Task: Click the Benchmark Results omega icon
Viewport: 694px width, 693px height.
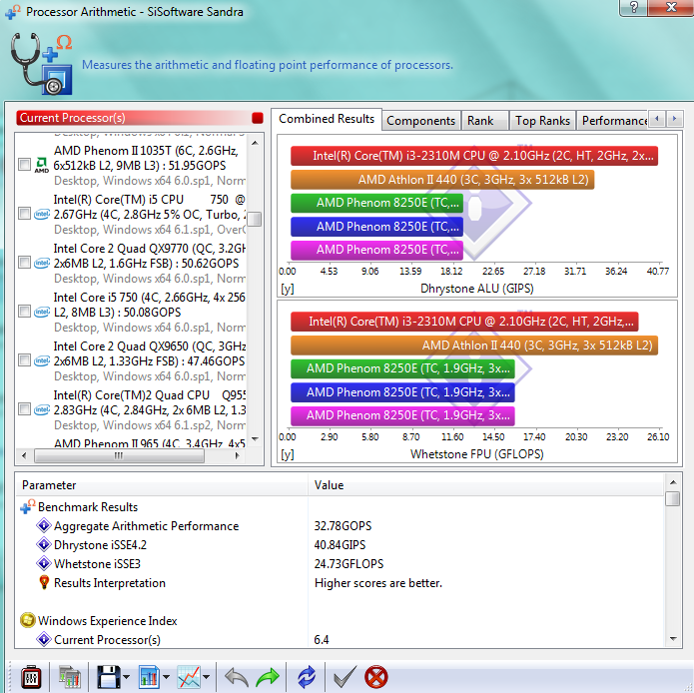Action: [x=27, y=507]
